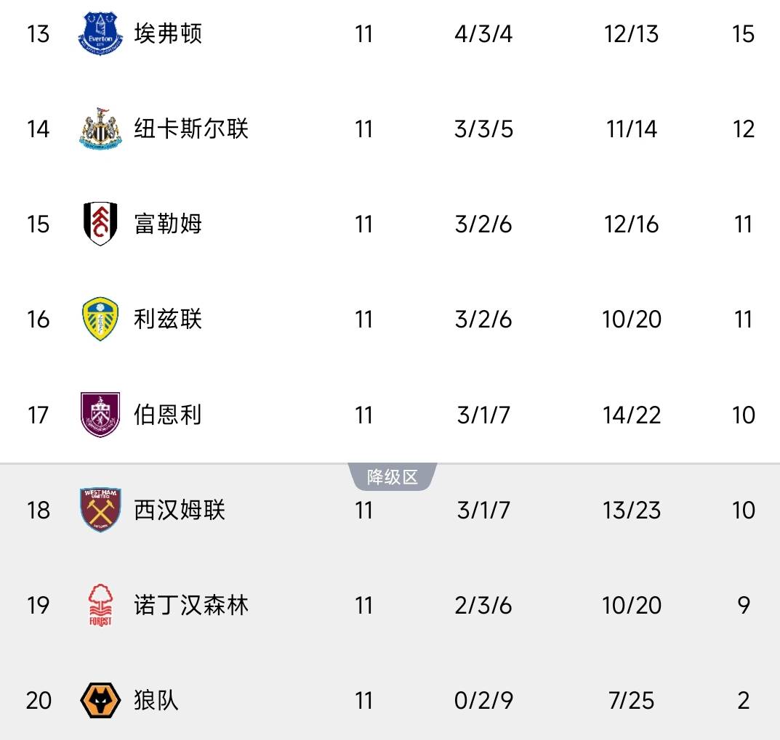
Task: Click the Burnley club badge
Action: point(100,415)
